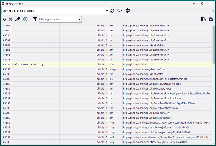The height and width of the screenshot is (146, 216).
Task: Close the uBlock Logger window
Action: (x=211, y=3)
